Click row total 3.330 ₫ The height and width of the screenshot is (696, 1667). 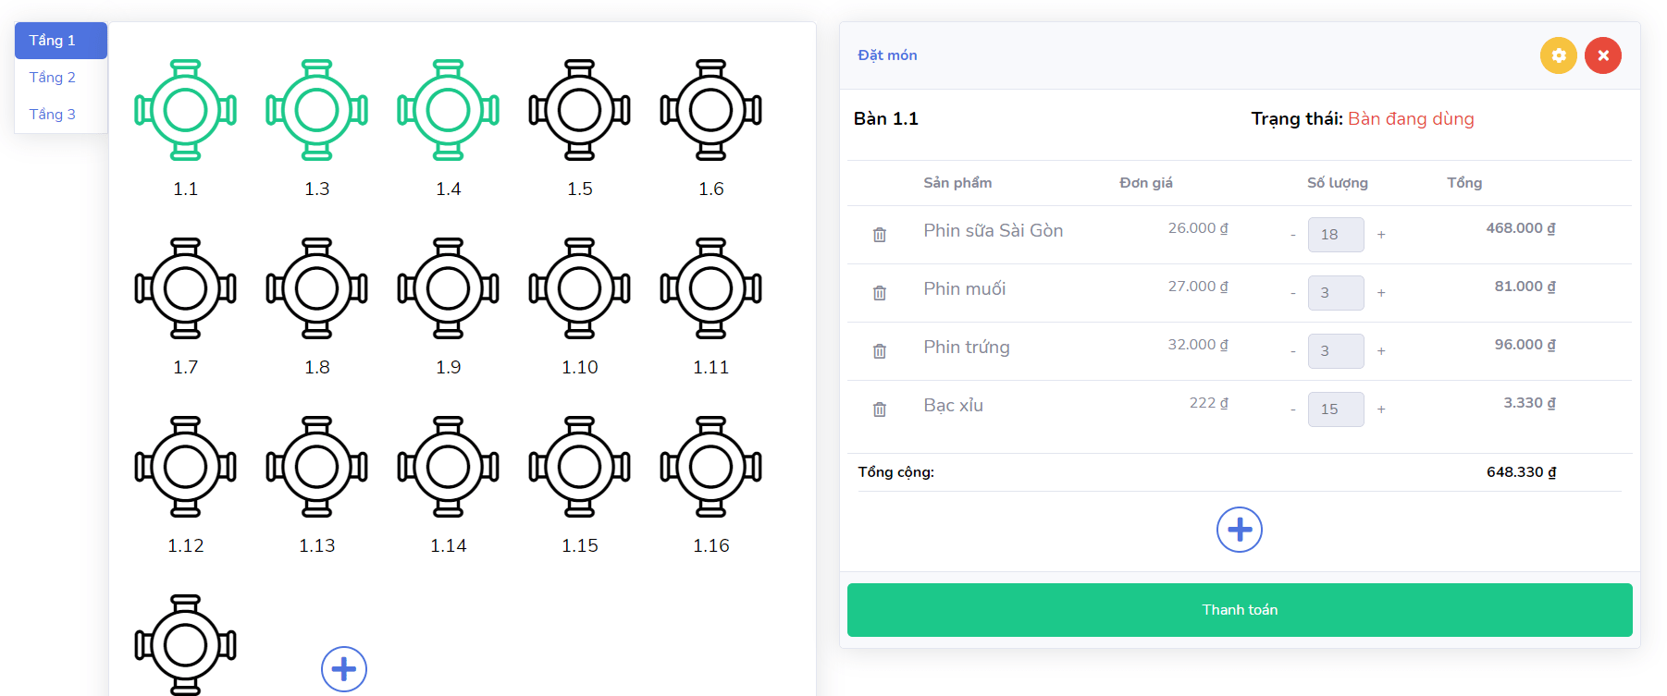point(1529,403)
